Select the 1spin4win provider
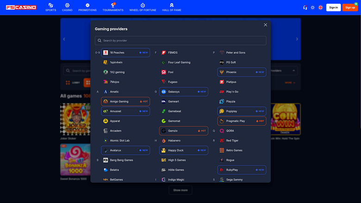 click(x=125, y=62)
